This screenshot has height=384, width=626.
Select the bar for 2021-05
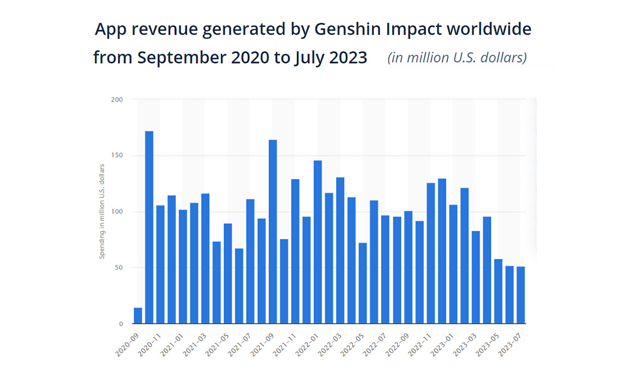coord(228,274)
